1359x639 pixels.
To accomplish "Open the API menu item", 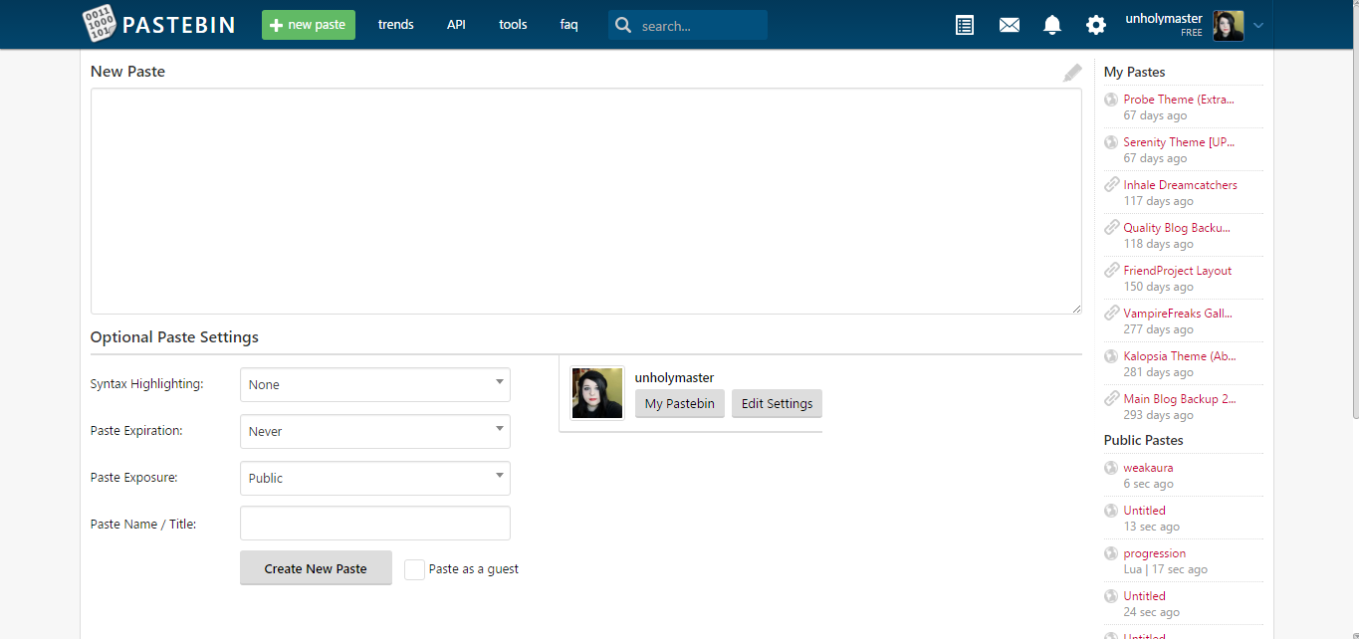I will 456,25.
